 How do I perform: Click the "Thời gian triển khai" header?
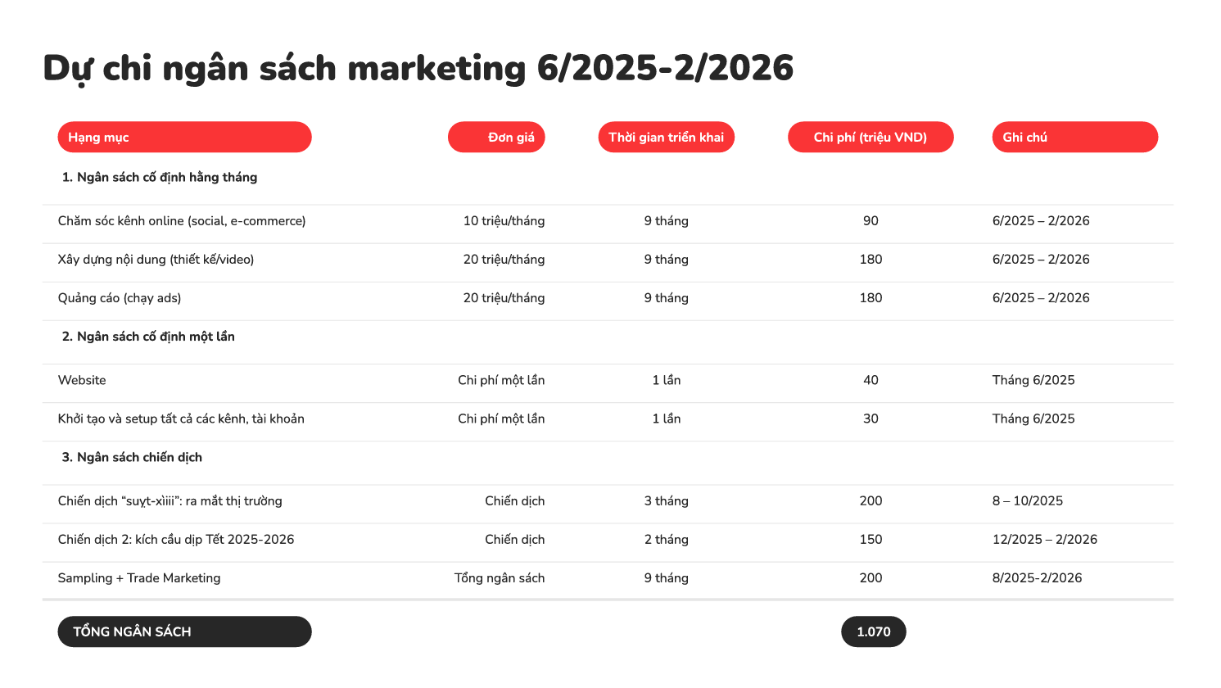pos(666,137)
